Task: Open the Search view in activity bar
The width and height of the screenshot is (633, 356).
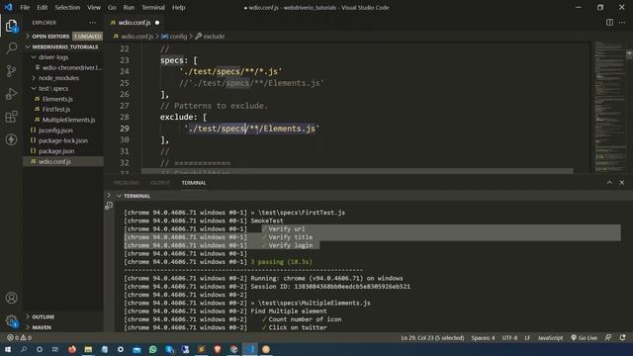Action: click(x=11, y=48)
